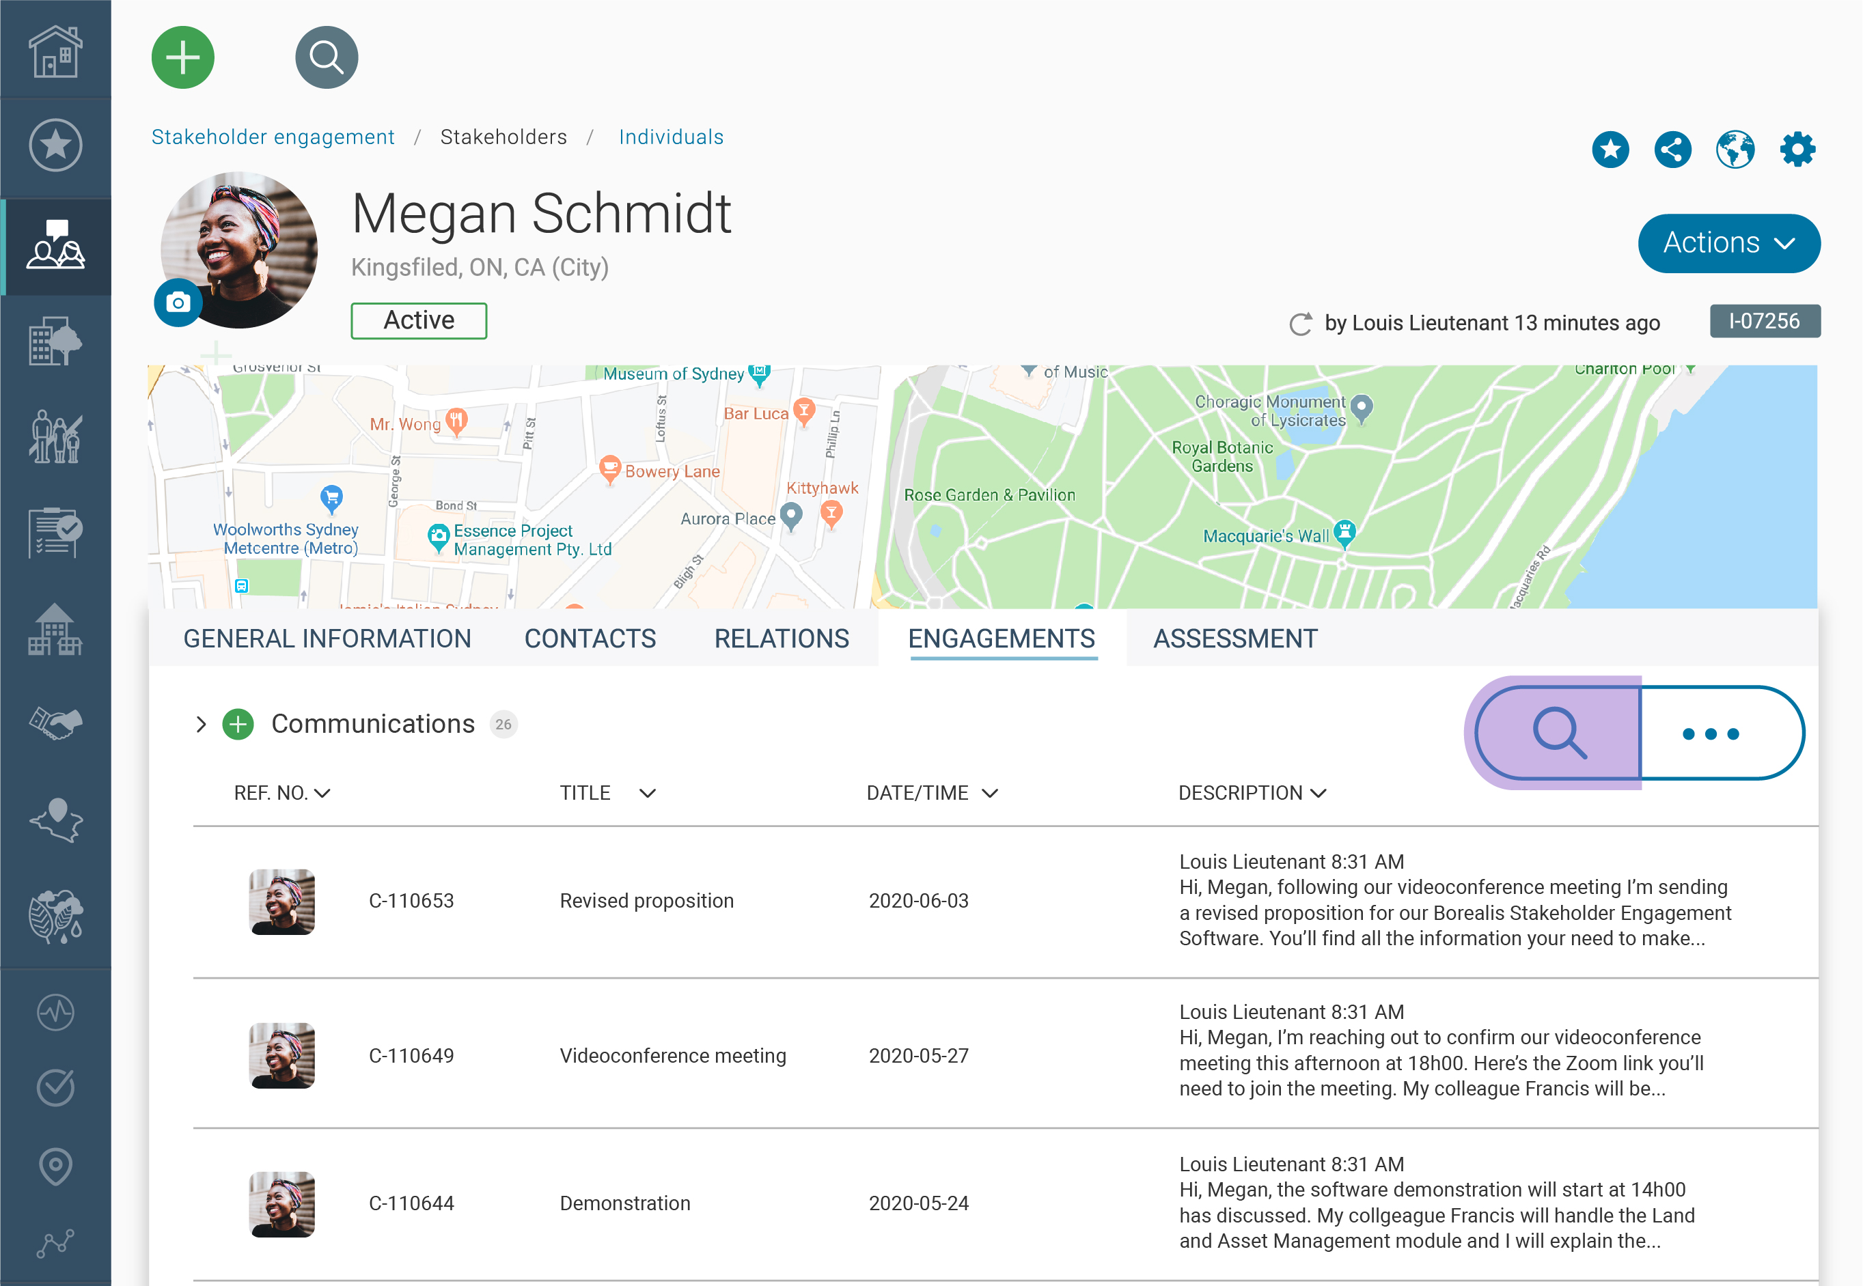Image resolution: width=1863 pixels, height=1286 pixels.
Task: Click date 2020-05-27 cell
Action: 919,1056
